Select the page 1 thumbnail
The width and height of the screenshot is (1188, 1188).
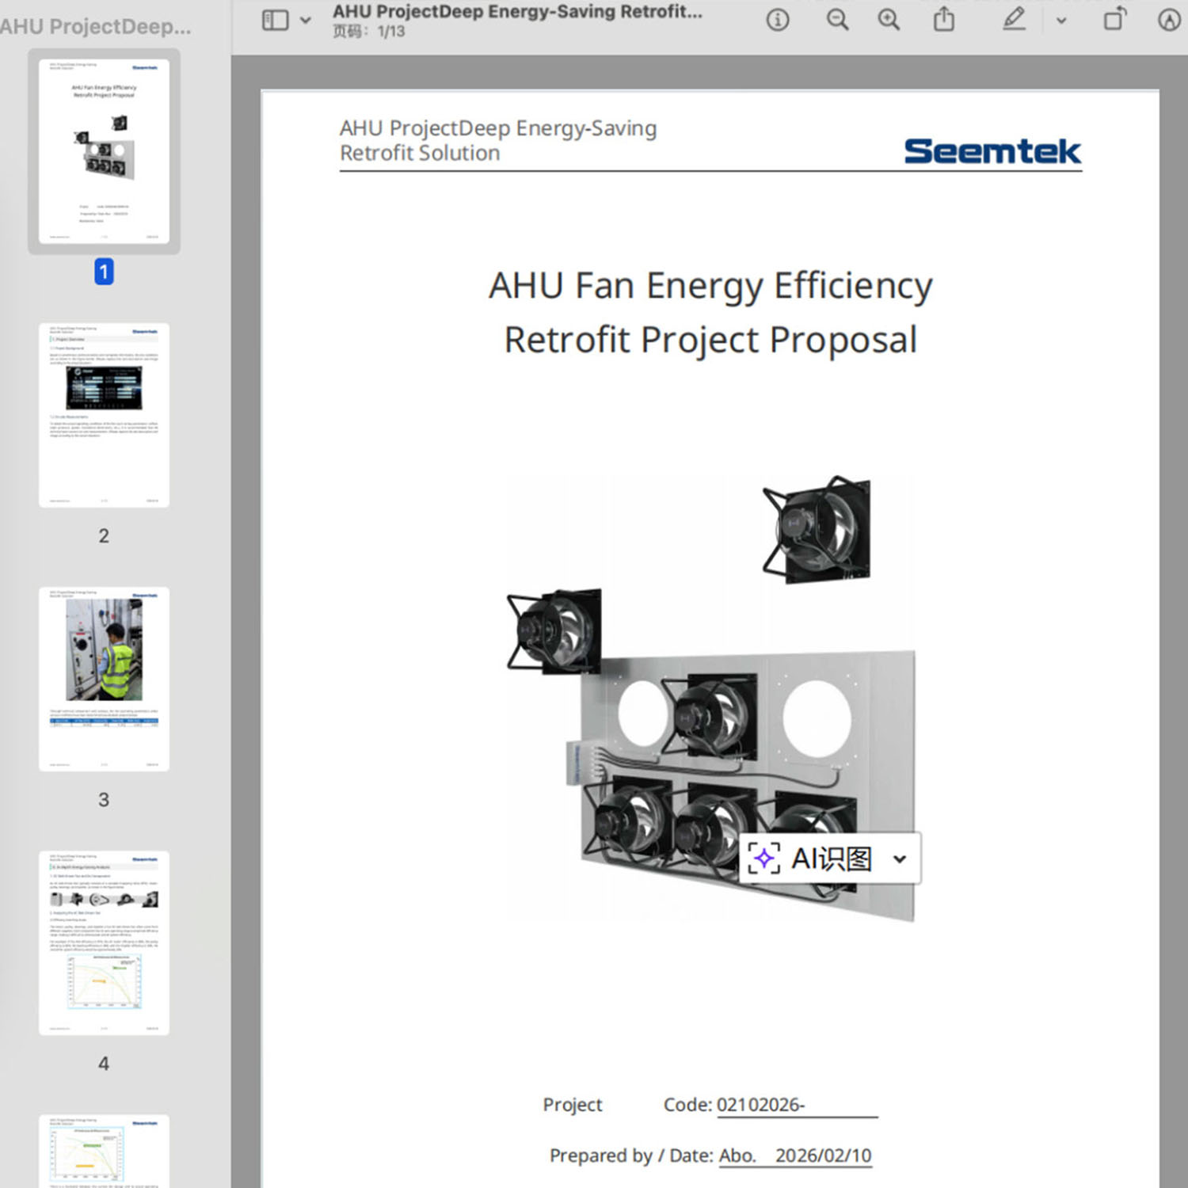104,151
